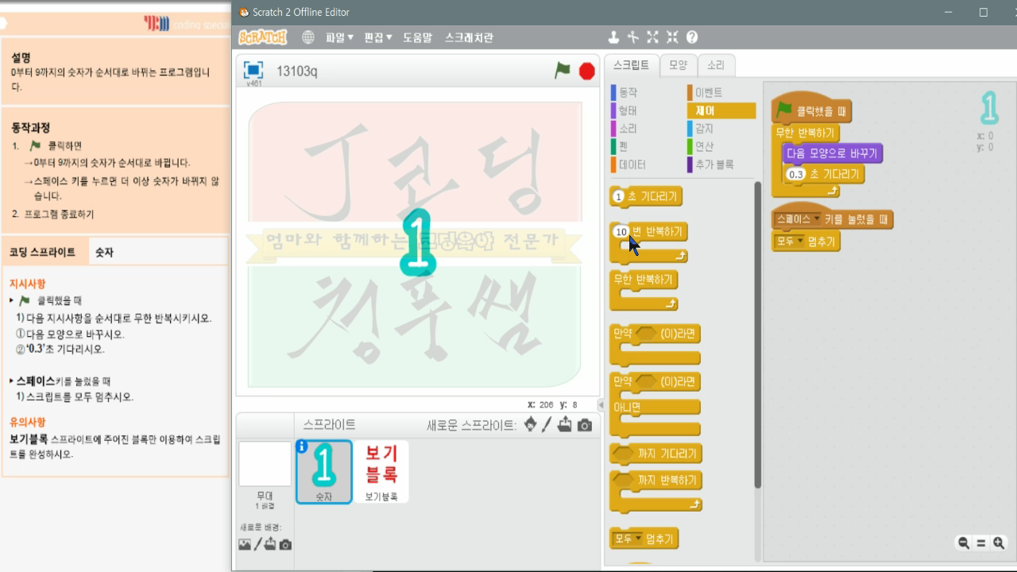Screen dimensions: 1017x572
Task: Switch to the 모양 tab
Action: click(678, 65)
